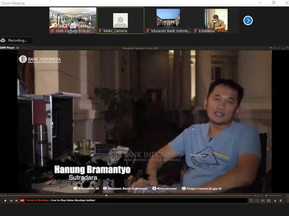The height and width of the screenshot is (216, 289).
Task: Click the Zoom Meeting window title
Action: click(x=13, y=3)
